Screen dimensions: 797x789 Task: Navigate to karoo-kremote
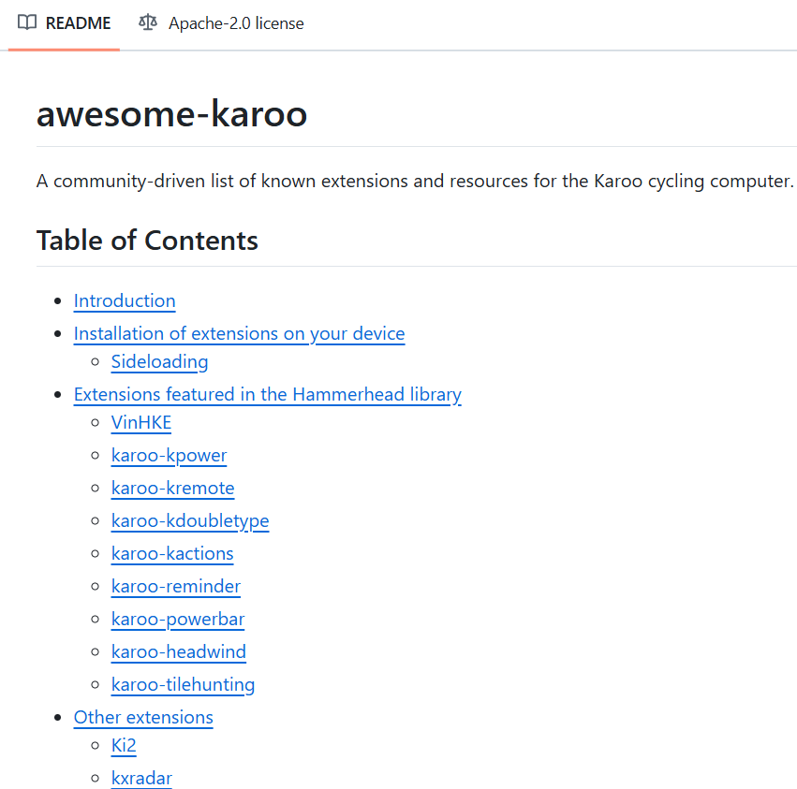(173, 489)
